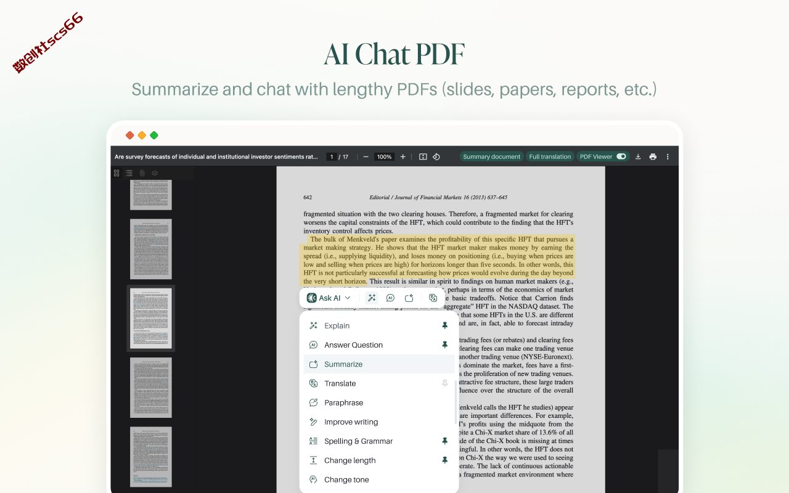Choose Improve writing option
789x493 pixels.
(x=379, y=422)
